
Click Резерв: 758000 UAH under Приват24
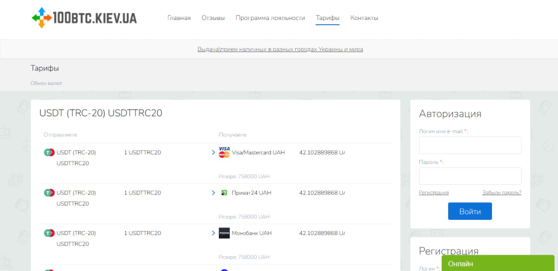point(244,217)
